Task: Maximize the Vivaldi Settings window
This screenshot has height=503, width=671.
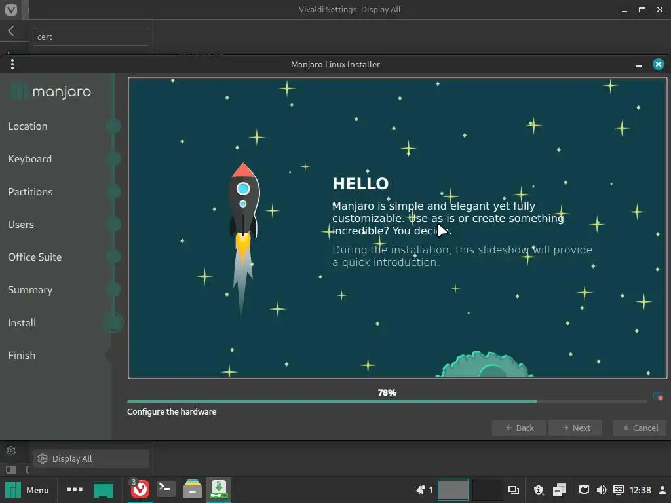Action: pyautogui.click(x=642, y=9)
